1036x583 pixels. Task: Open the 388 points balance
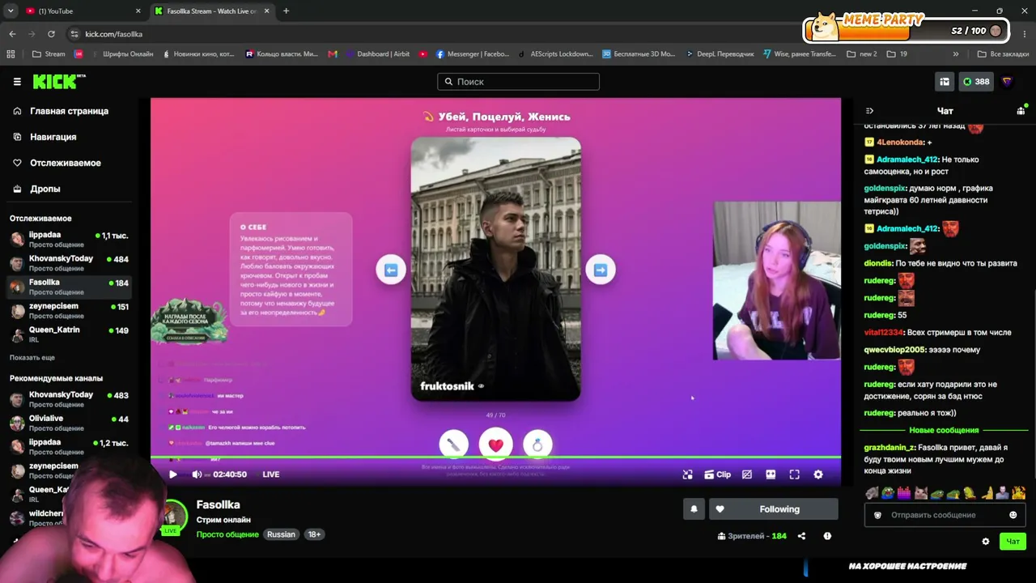coord(976,82)
